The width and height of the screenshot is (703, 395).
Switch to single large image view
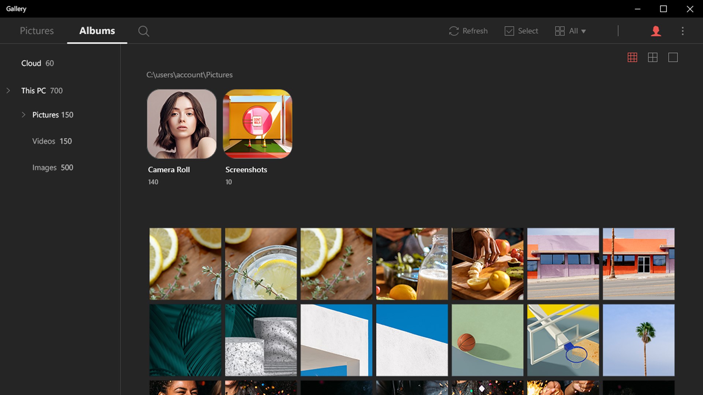click(673, 57)
